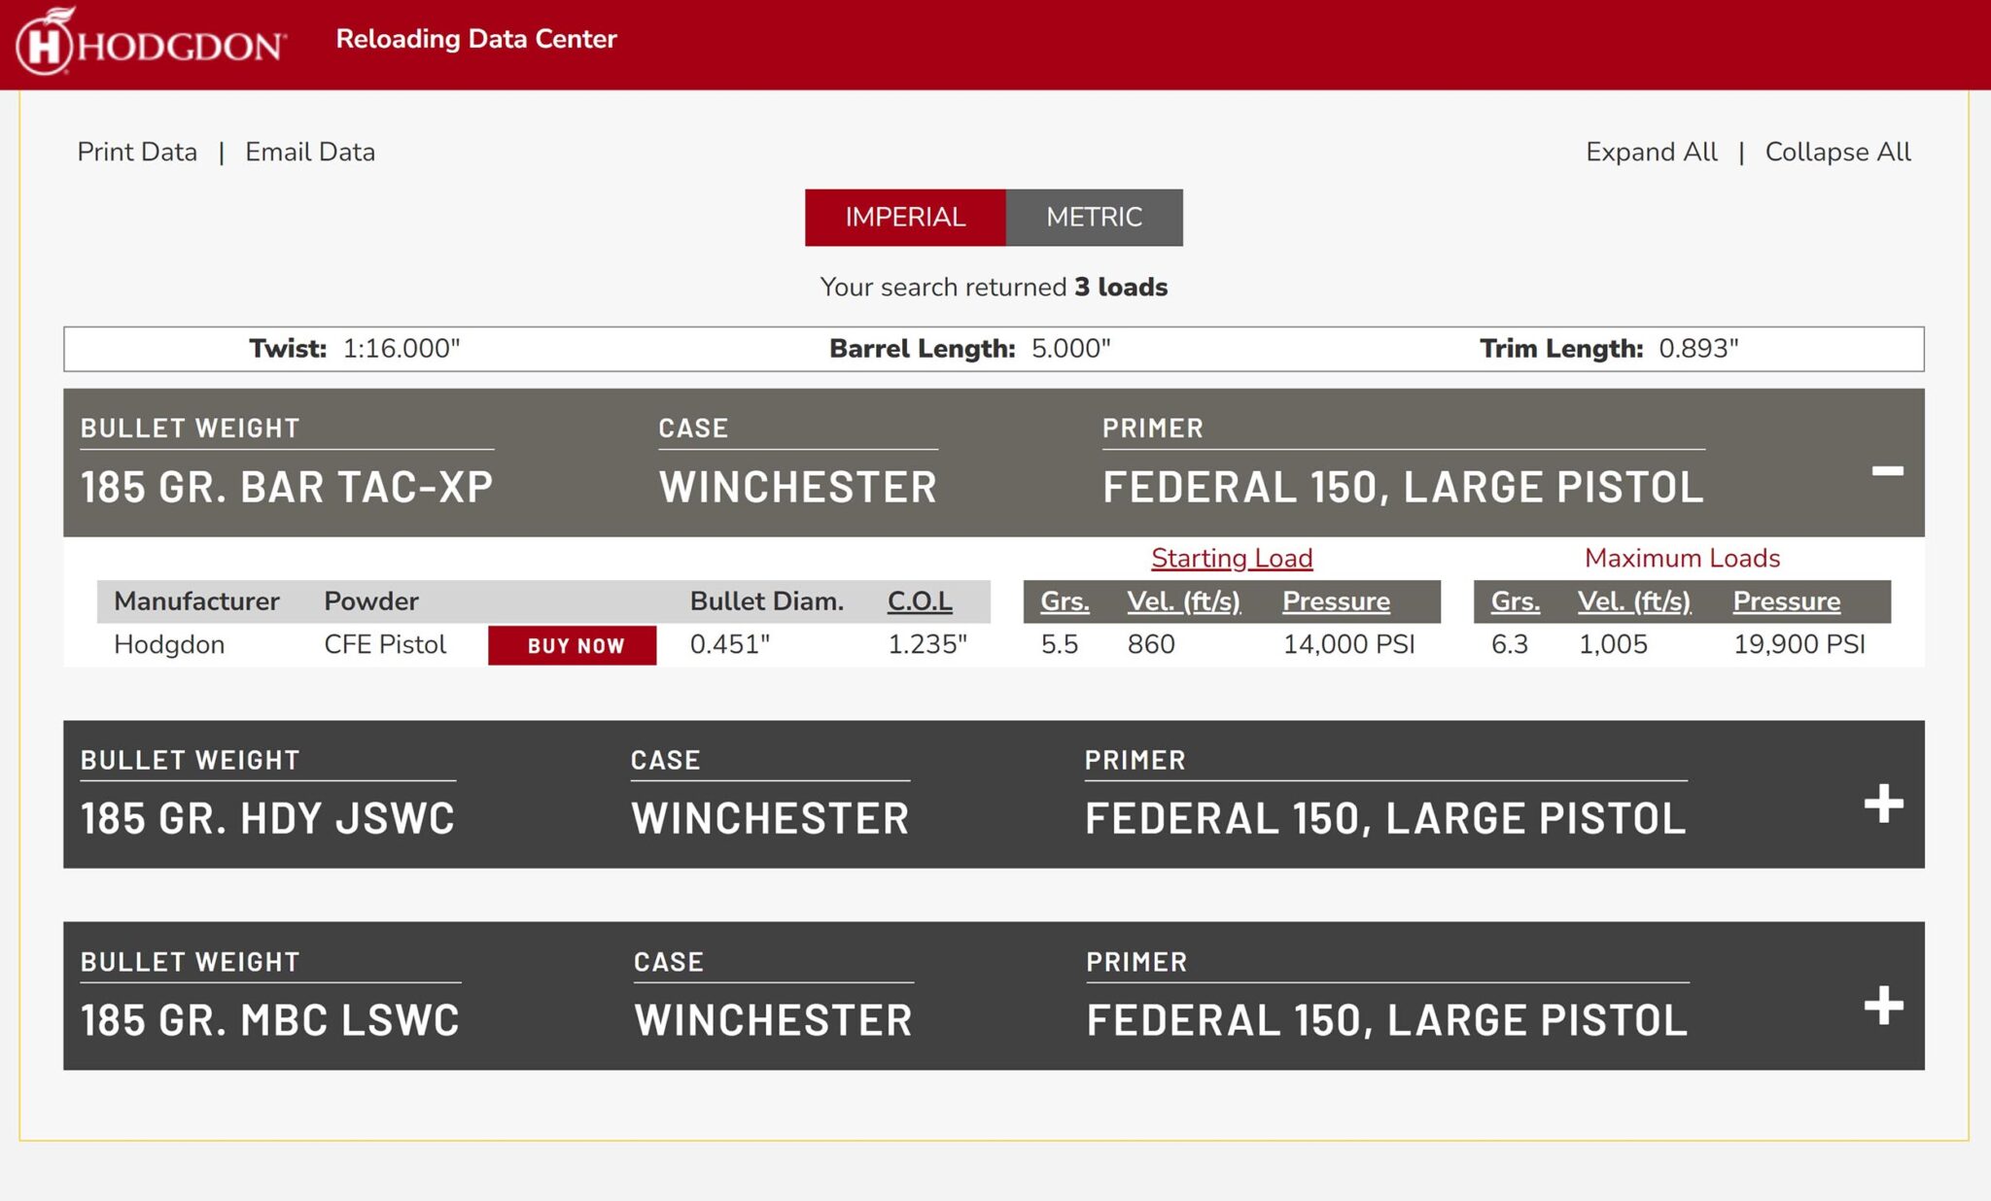Click Reloading Data Center title
This screenshot has height=1201, width=1991.
click(x=476, y=39)
